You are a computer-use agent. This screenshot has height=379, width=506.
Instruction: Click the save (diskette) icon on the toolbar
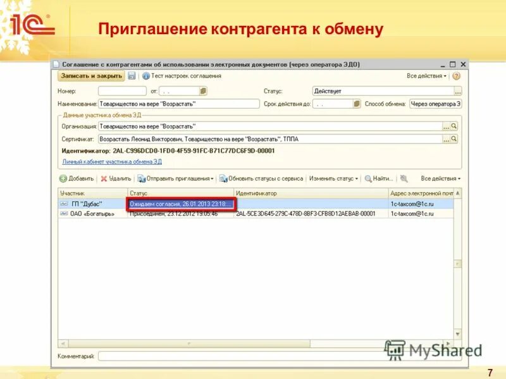[x=133, y=76]
